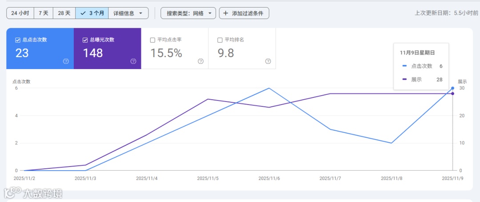Click the 11月9日星期日 tooltip header
The height and width of the screenshot is (202, 480).
click(417, 52)
